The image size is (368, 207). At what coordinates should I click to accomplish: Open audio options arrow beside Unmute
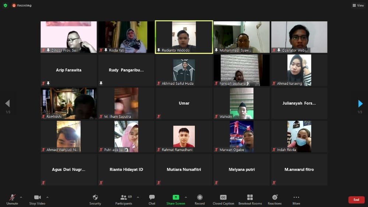click(21, 198)
